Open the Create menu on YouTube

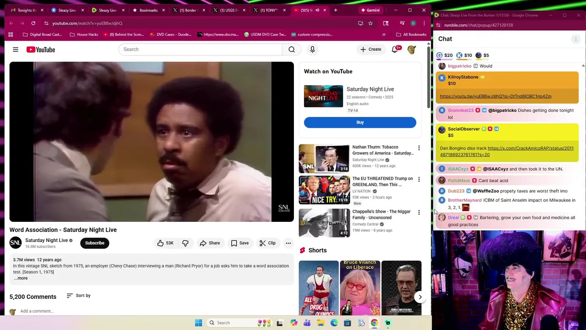(x=370, y=49)
